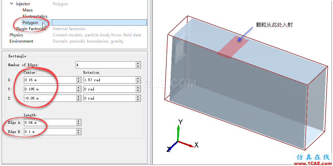Image resolution: width=333 pixels, height=166 pixels.
Task: Decrease Edge A length
Action: pos(79,124)
